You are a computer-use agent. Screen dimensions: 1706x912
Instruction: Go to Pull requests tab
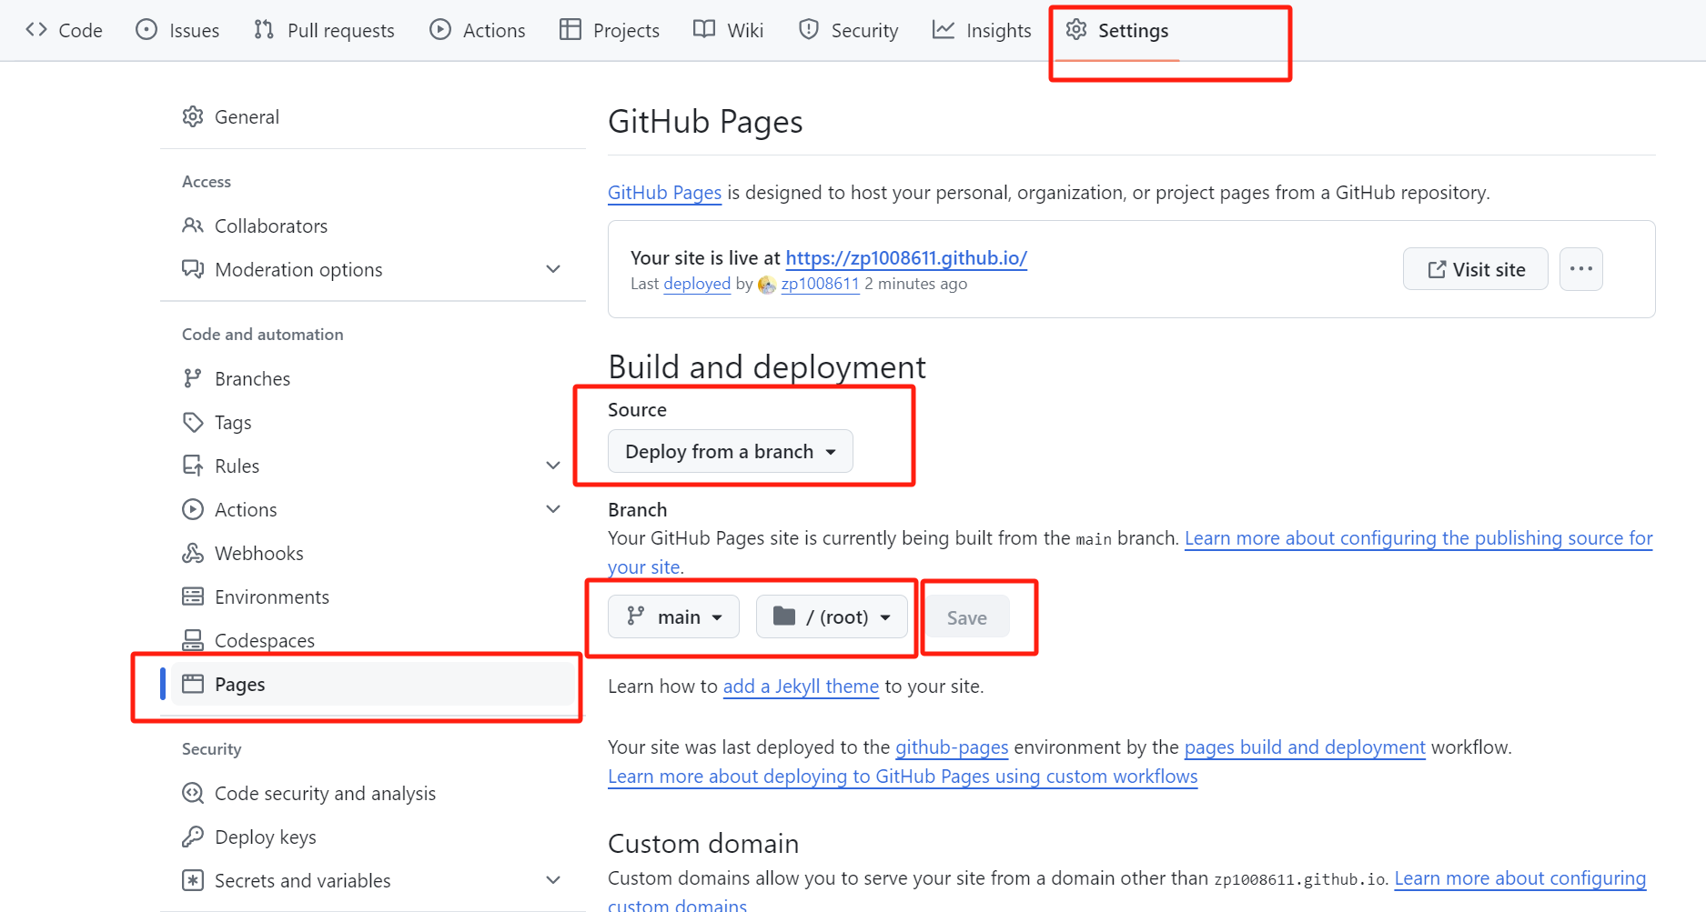[324, 30]
